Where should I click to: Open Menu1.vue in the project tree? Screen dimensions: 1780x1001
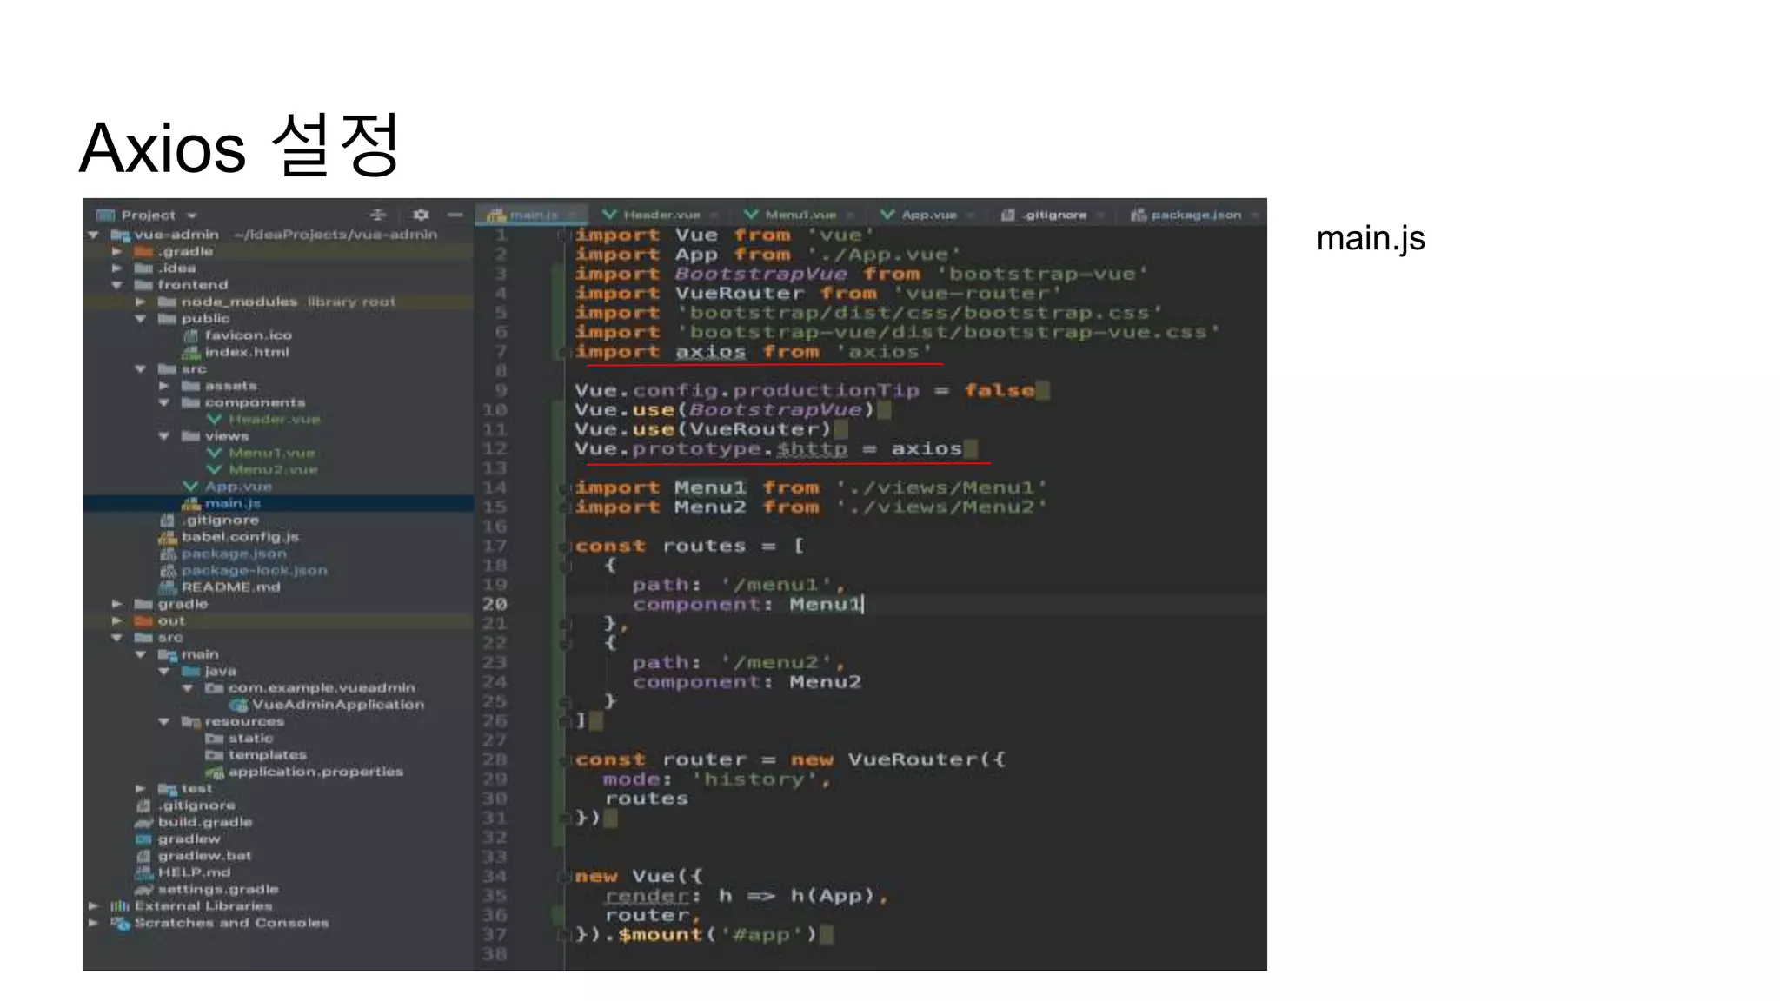click(271, 453)
